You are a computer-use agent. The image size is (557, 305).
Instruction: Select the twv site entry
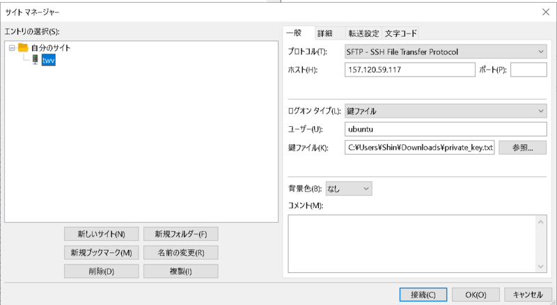(x=48, y=60)
